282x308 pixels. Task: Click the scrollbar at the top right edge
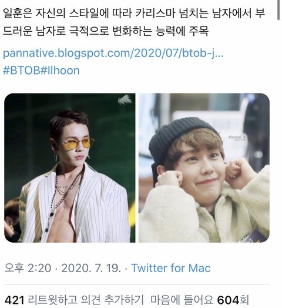pyautogui.click(x=278, y=10)
